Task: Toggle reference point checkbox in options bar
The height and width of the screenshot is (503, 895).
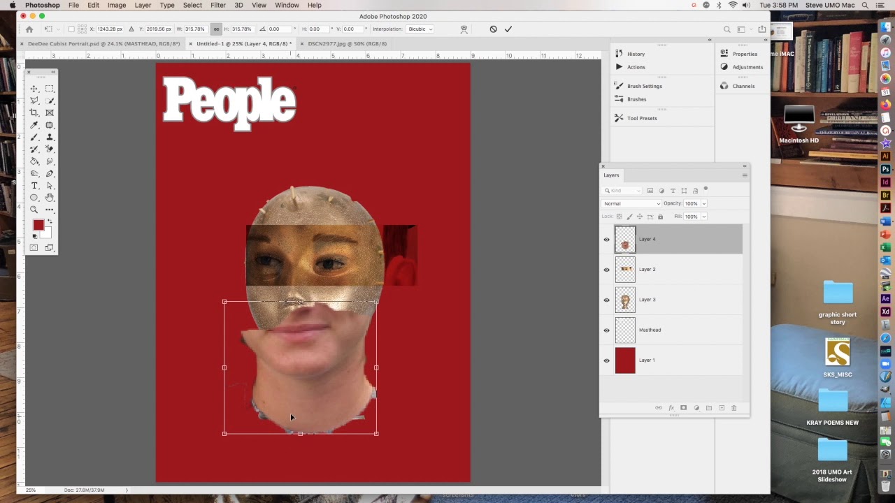Action: [x=71, y=29]
